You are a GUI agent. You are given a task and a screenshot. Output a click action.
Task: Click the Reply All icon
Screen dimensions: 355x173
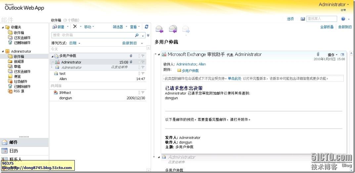(173, 29)
